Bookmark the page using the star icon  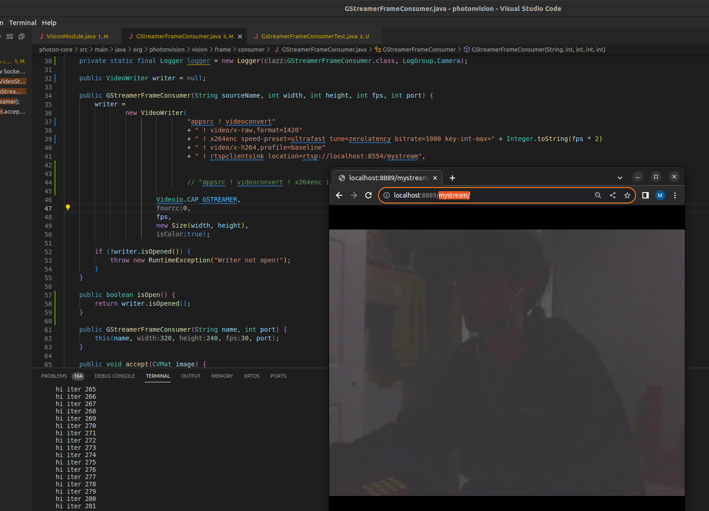click(x=627, y=195)
